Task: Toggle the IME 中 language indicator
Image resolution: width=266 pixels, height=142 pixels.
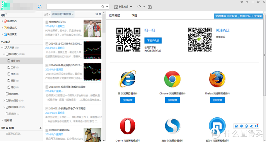Action: point(241,126)
